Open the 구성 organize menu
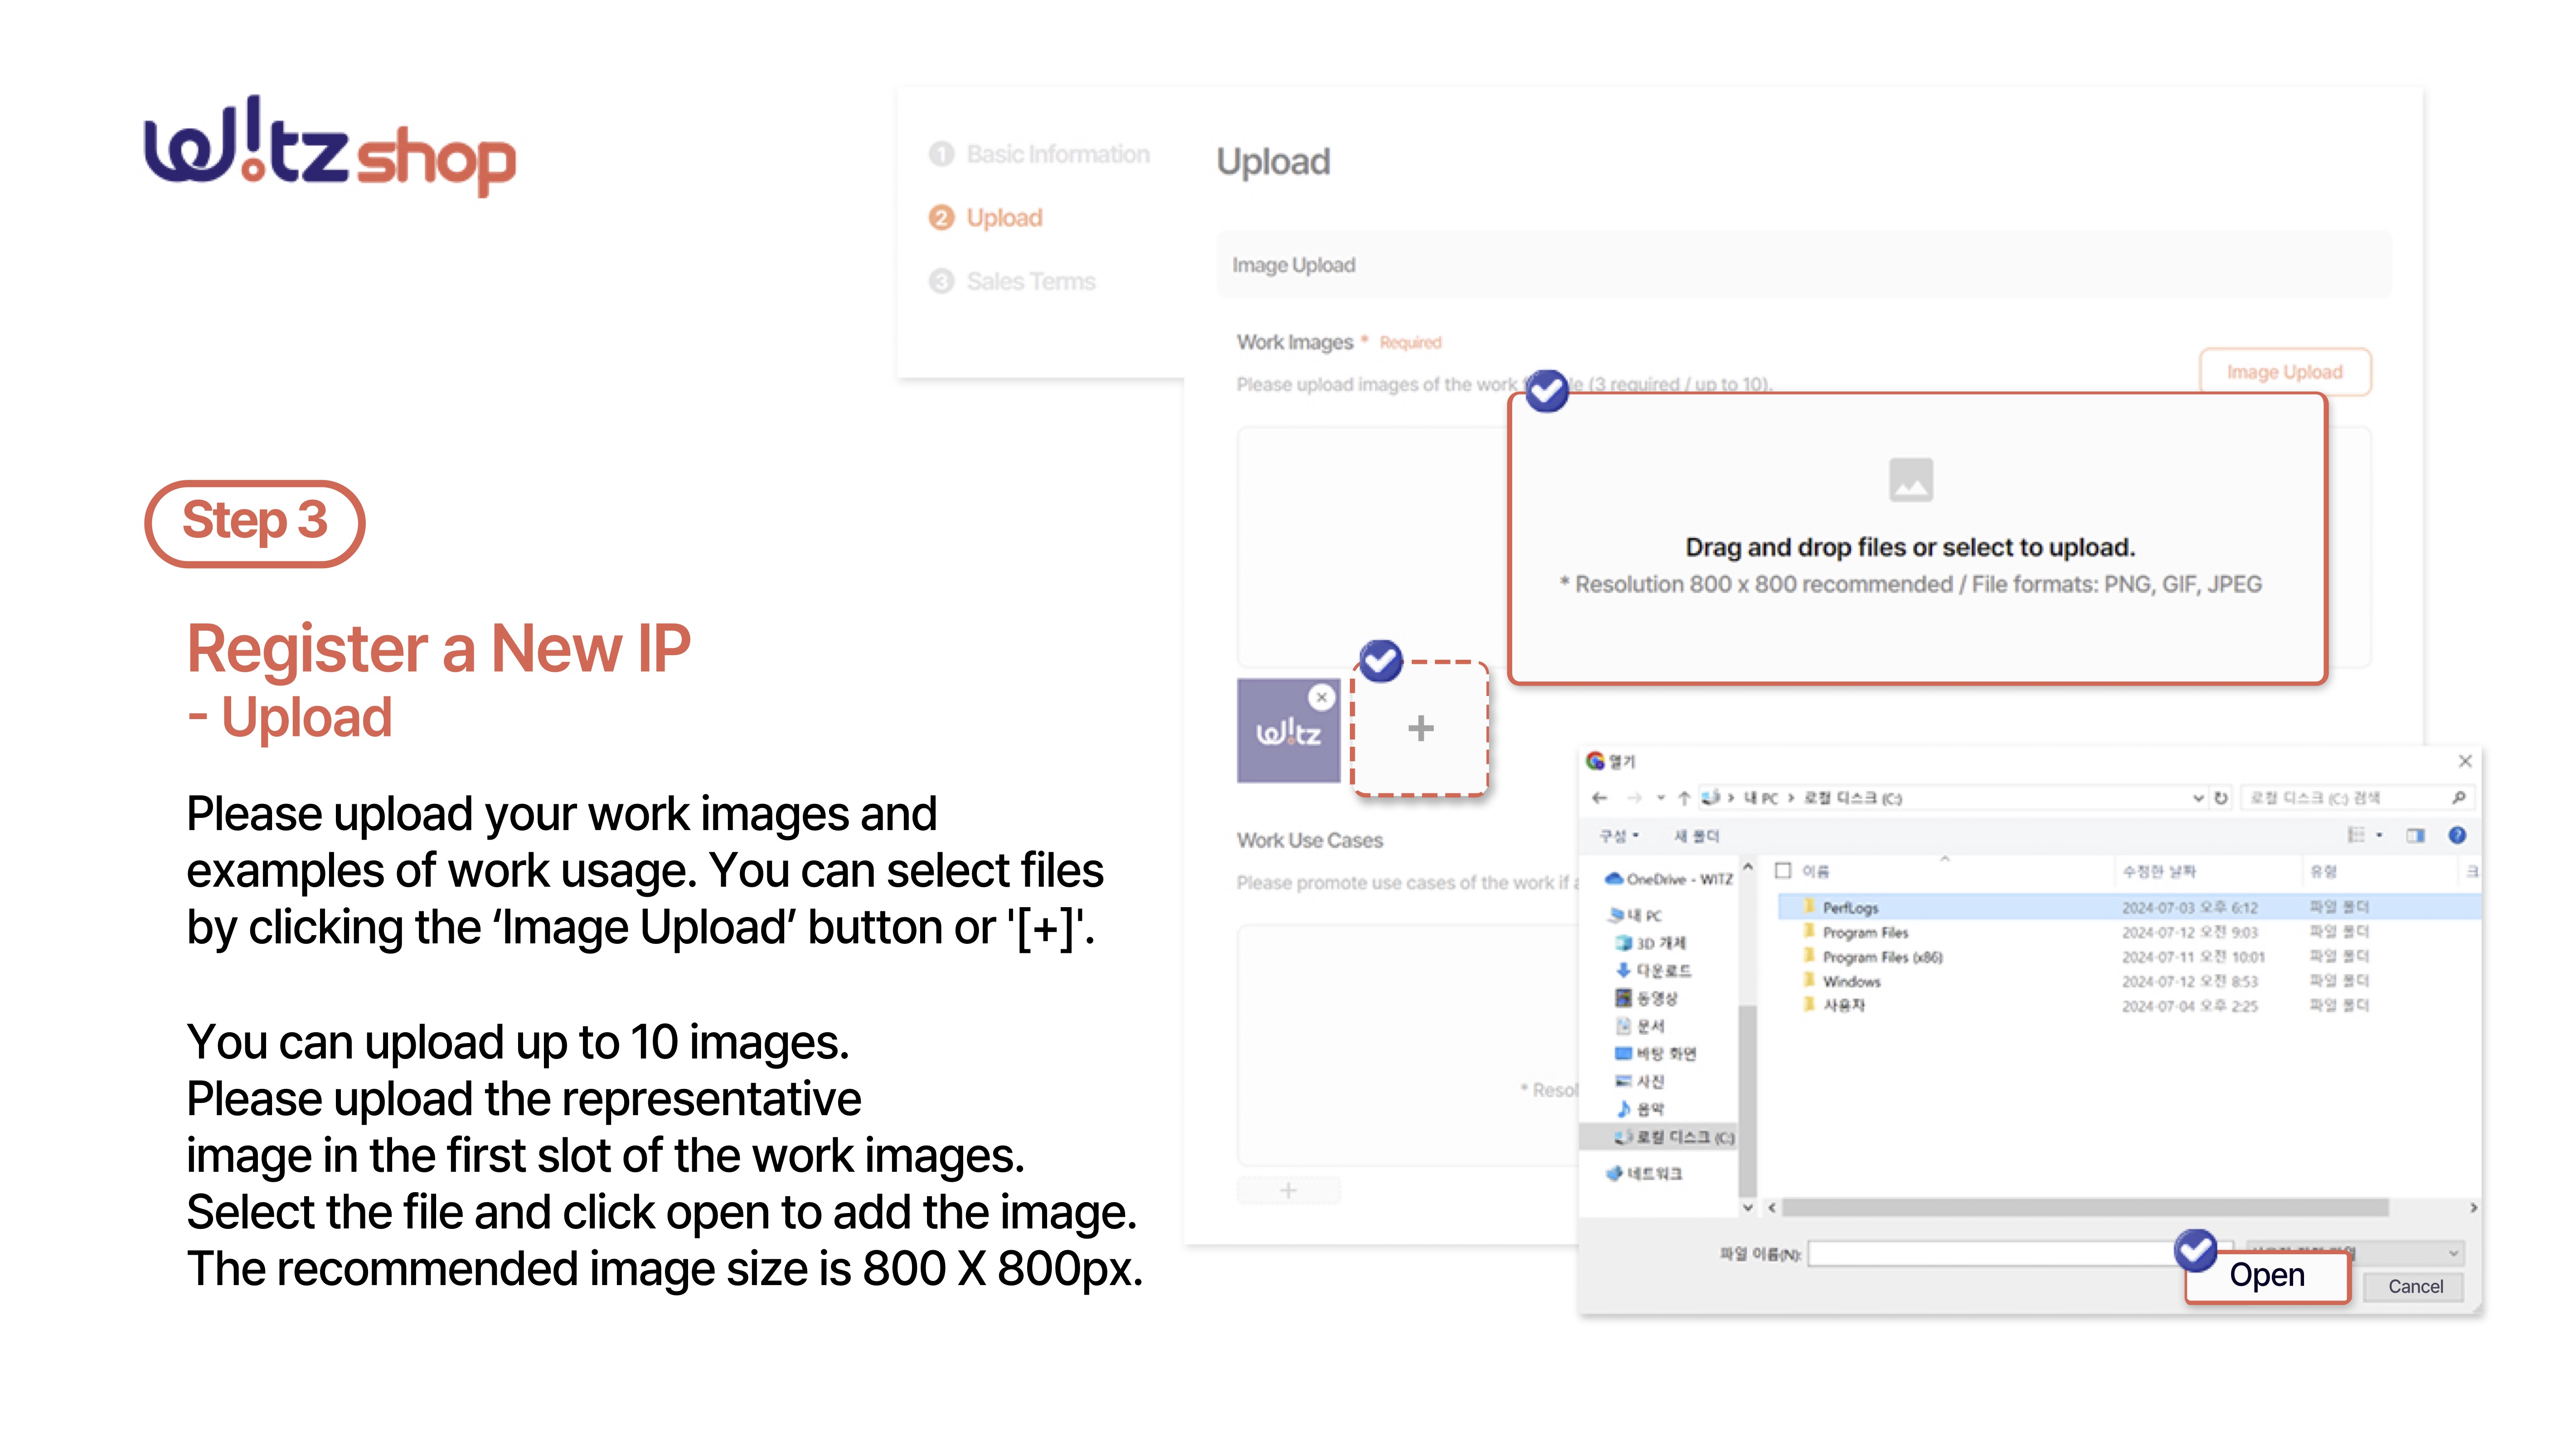This screenshot has width=2576, height=1450. point(1619,836)
